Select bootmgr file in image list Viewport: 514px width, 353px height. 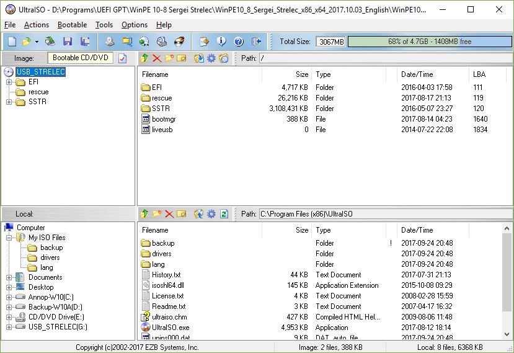164,119
